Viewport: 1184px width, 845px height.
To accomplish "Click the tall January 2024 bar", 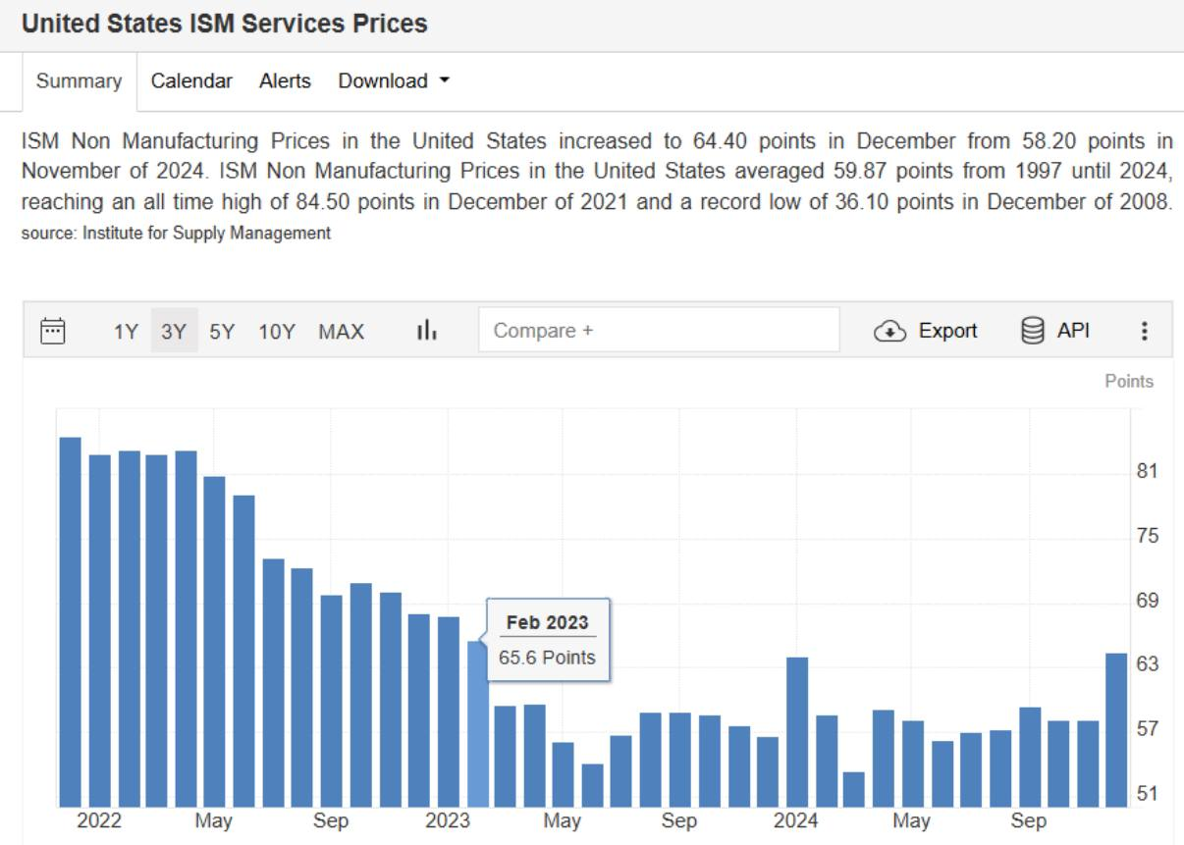I will tap(797, 731).
